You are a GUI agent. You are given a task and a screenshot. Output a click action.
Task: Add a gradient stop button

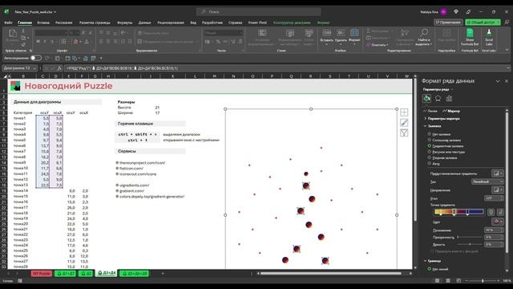click(x=491, y=212)
